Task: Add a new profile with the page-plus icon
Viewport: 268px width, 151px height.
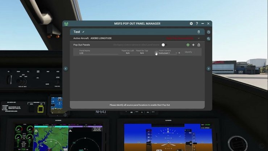Action: 209,32
